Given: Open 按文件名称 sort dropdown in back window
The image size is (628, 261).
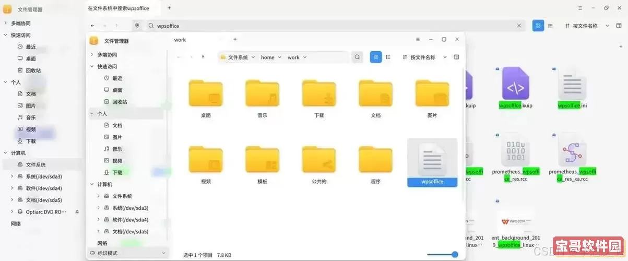Looking at the screenshot, I should click(587, 26).
